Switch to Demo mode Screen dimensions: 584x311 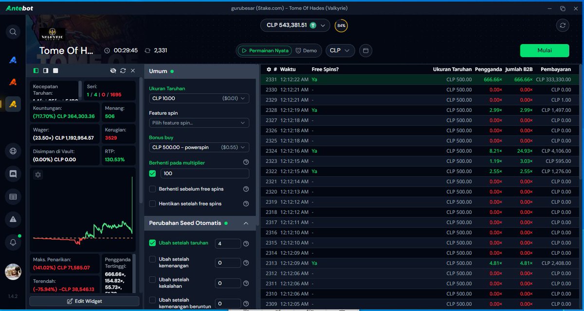click(306, 51)
